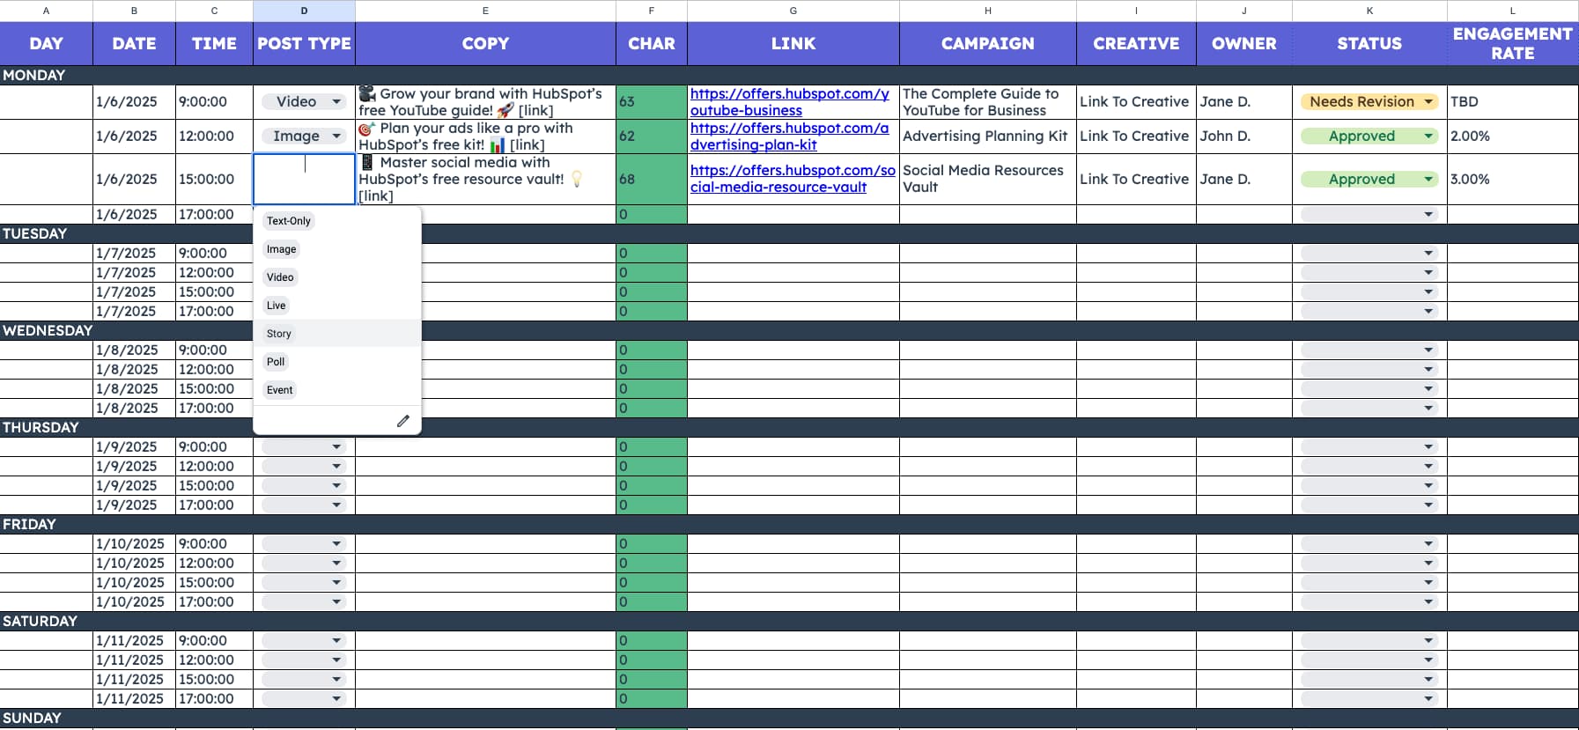1579x730 pixels.
Task: Follow the advertising-plan-kit hyperlink
Action: tap(789, 136)
